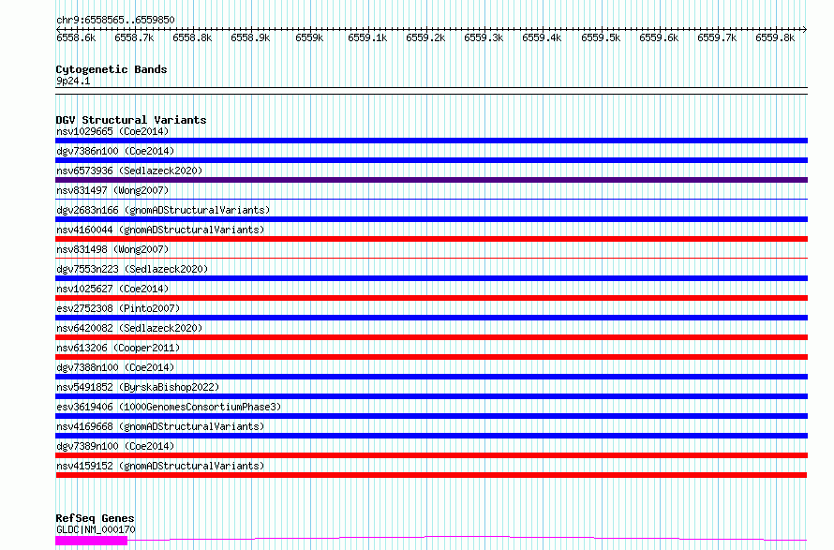The width and height of the screenshot is (834, 550).
Task: Open the esv2752308 (Pinto2007) label
Action: [x=118, y=308]
